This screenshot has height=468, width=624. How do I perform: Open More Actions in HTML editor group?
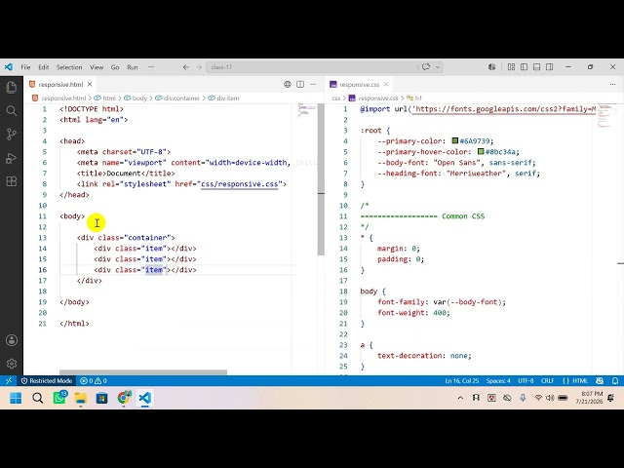(x=313, y=85)
